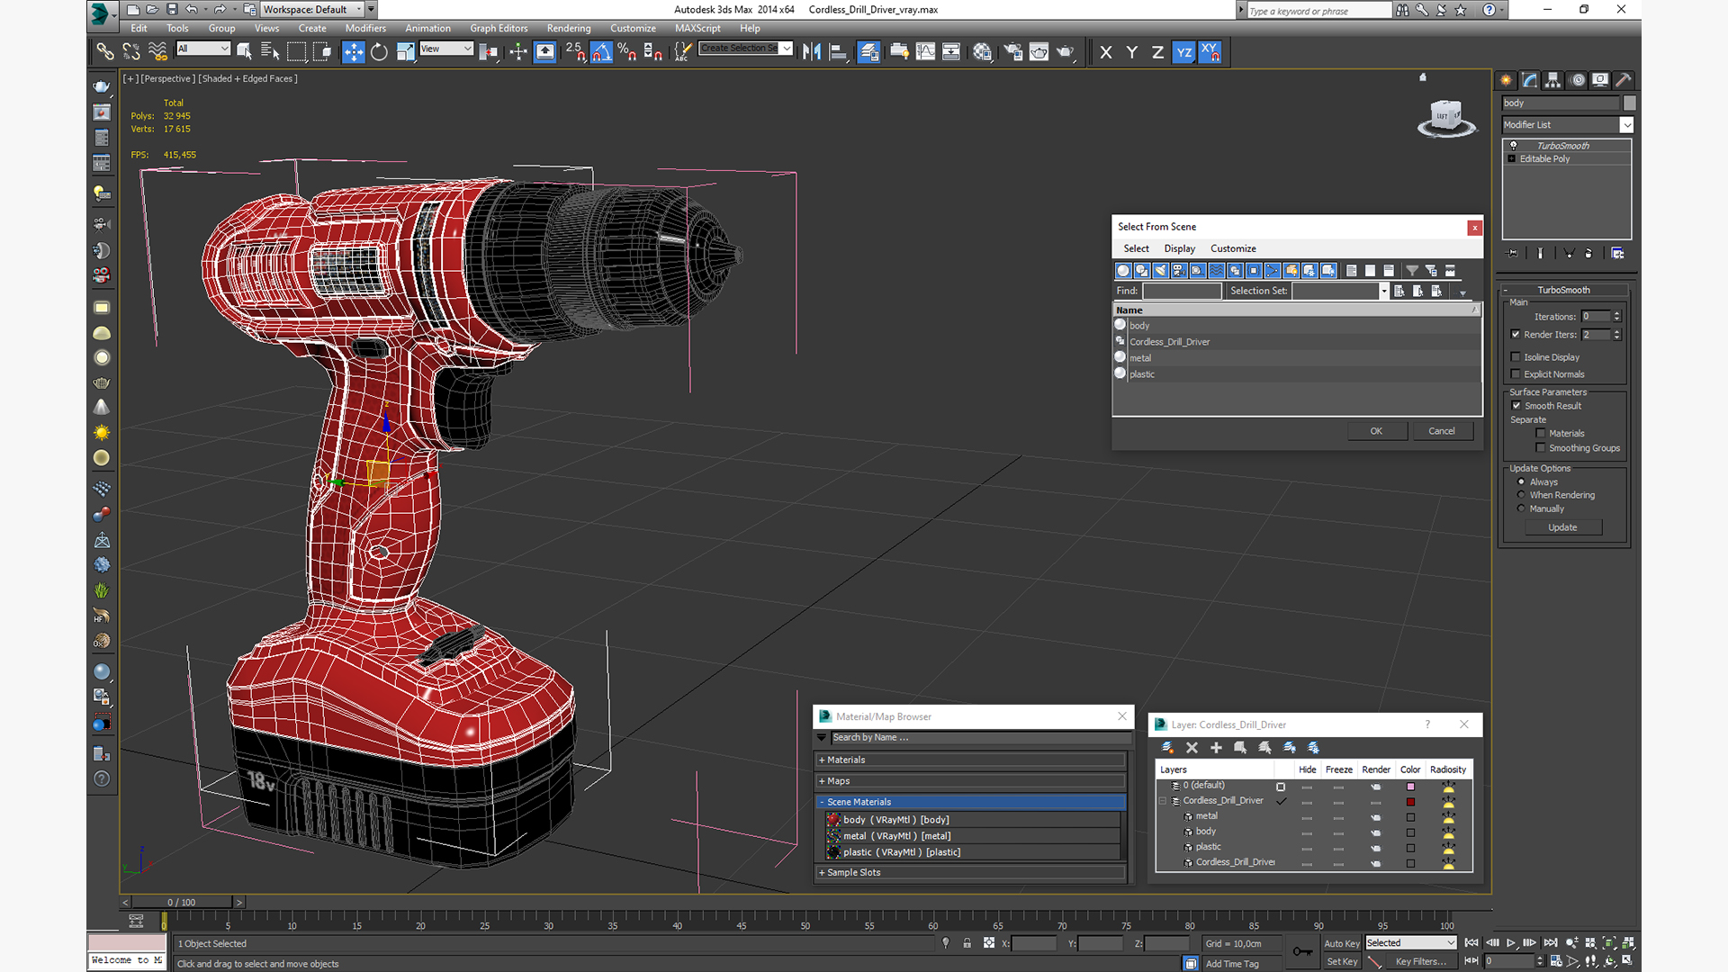Enable Isoline Display checkbox
The height and width of the screenshot is (972, 1728).
coord(1516,357)
